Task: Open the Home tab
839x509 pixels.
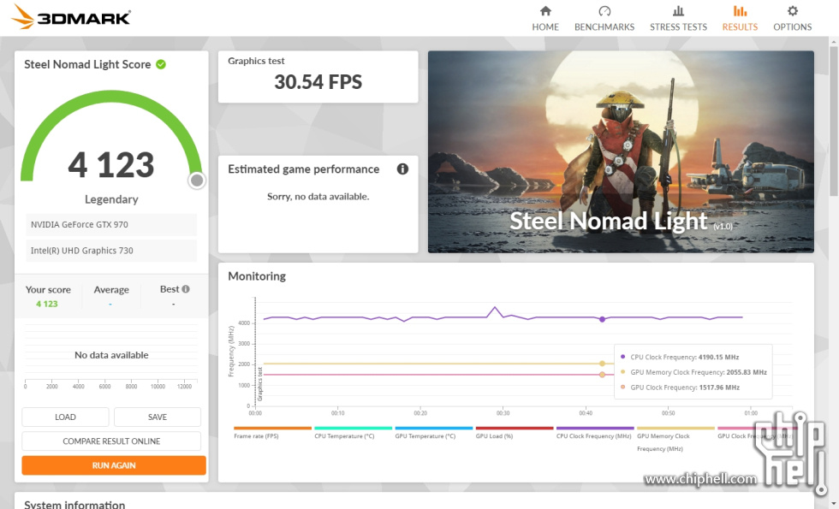Action: 545,18
